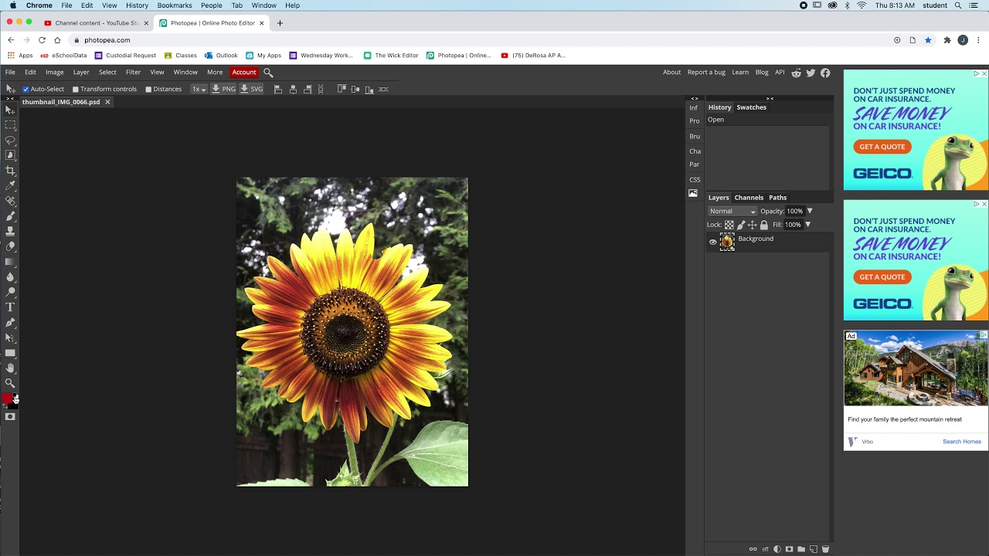The image size is (989, 556).
Task: Switch to the Paths tab
Action: (777, 198)
